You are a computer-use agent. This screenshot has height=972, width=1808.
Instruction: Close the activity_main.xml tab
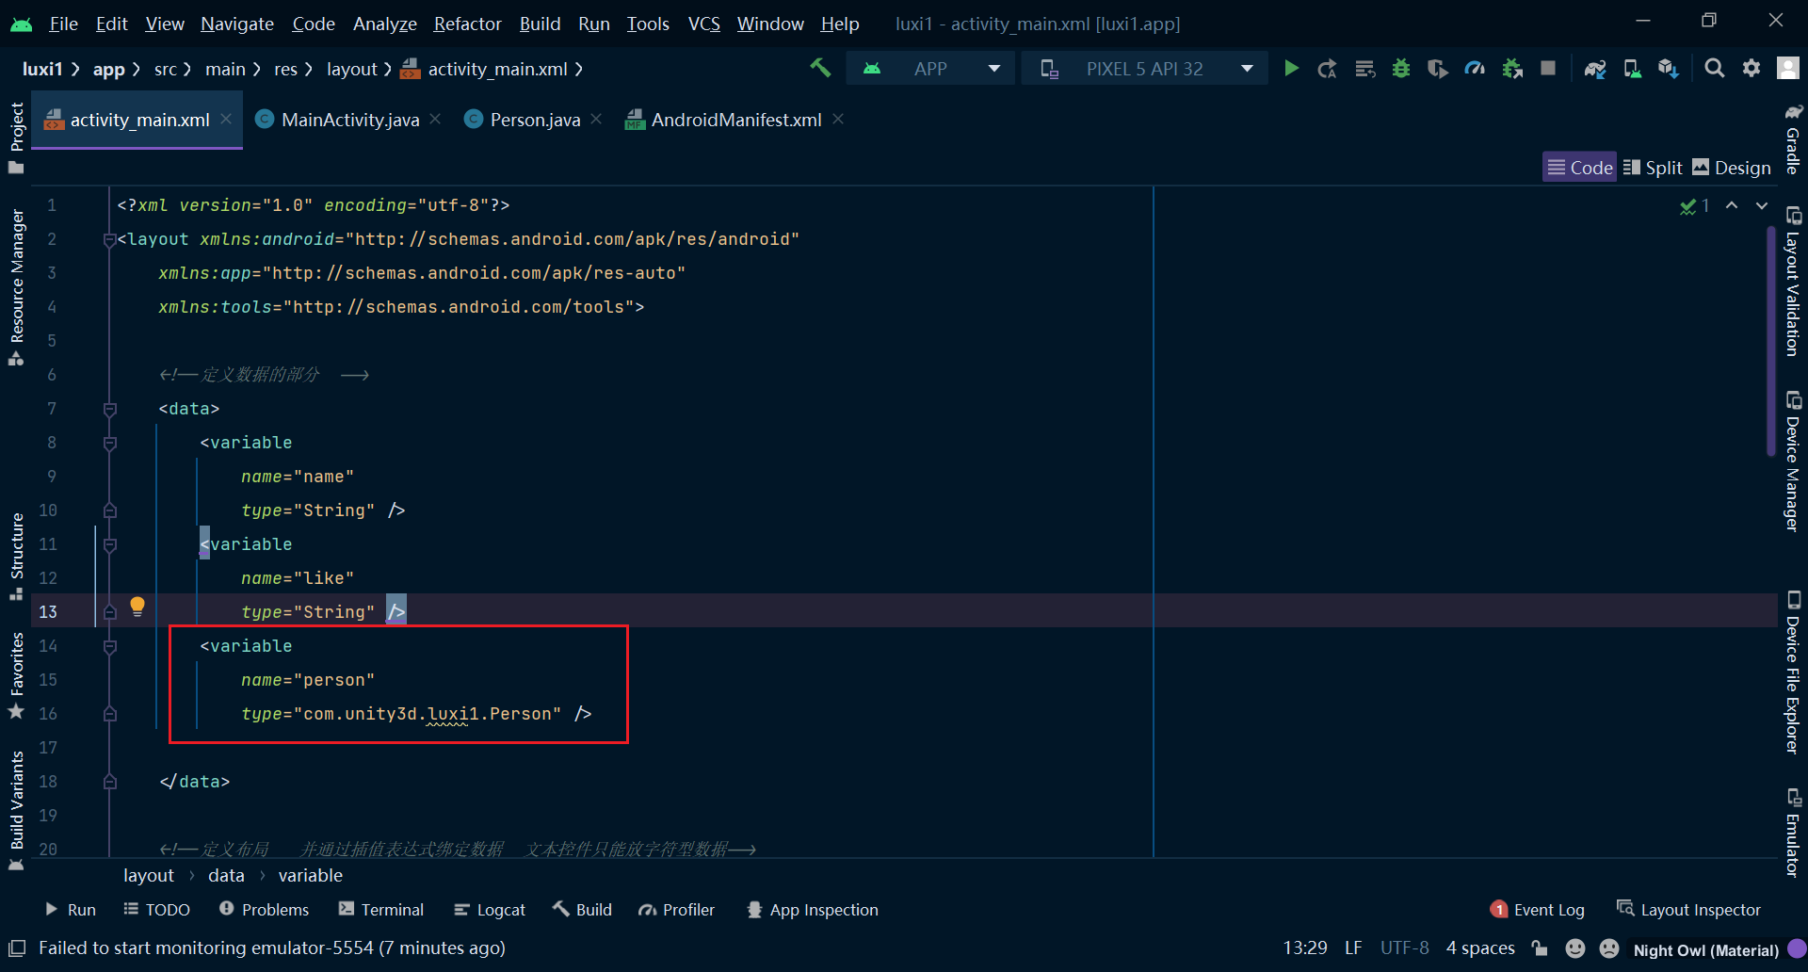(226, 119)
